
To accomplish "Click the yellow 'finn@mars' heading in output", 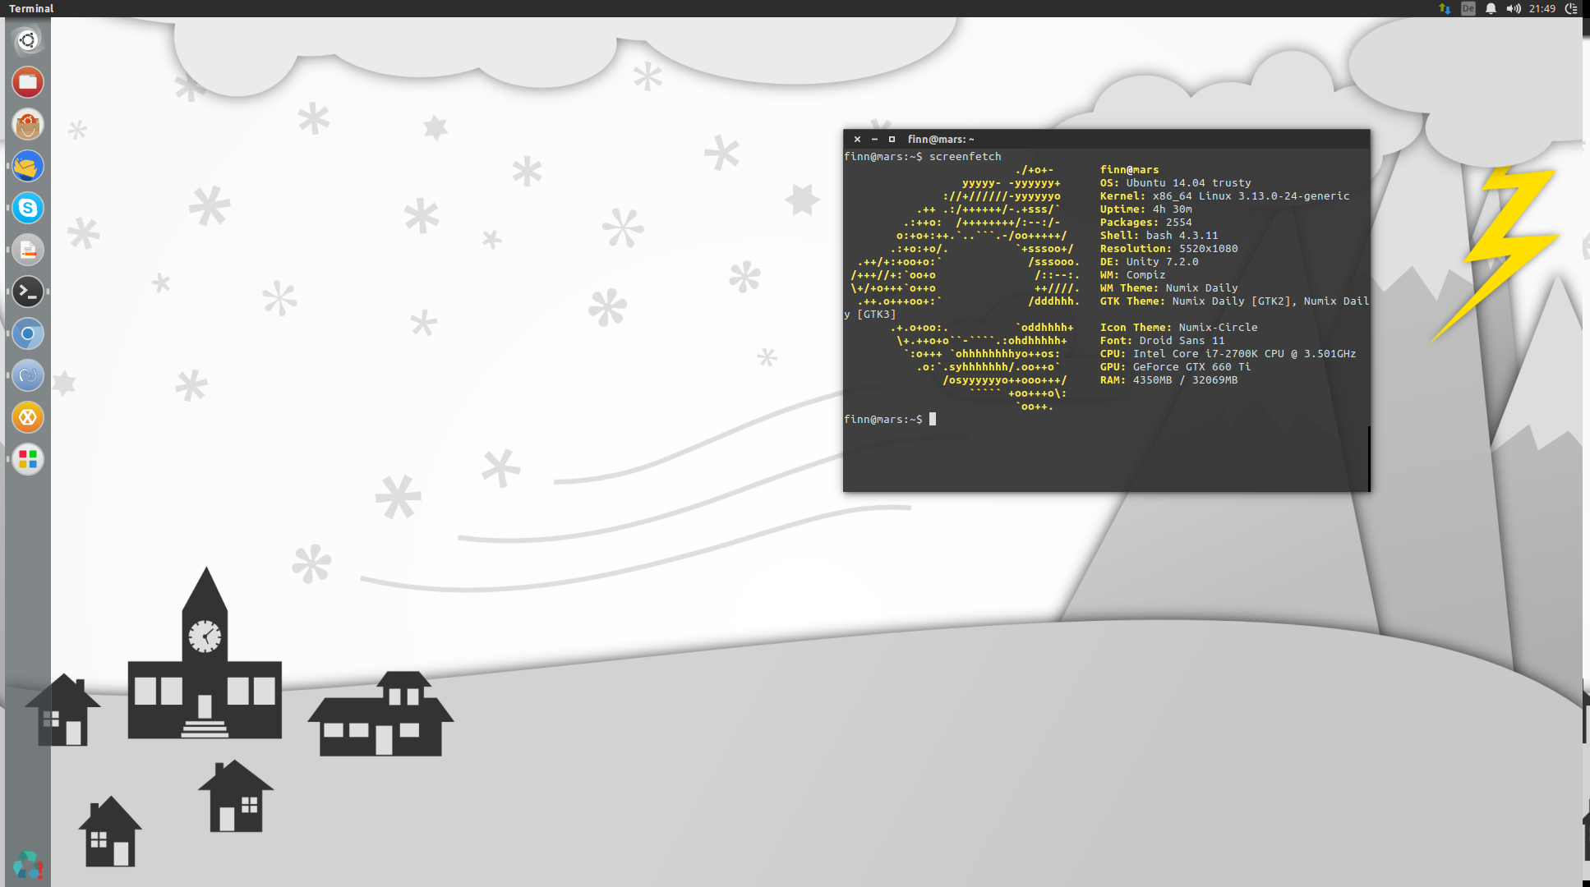I will coord(1129,169).
